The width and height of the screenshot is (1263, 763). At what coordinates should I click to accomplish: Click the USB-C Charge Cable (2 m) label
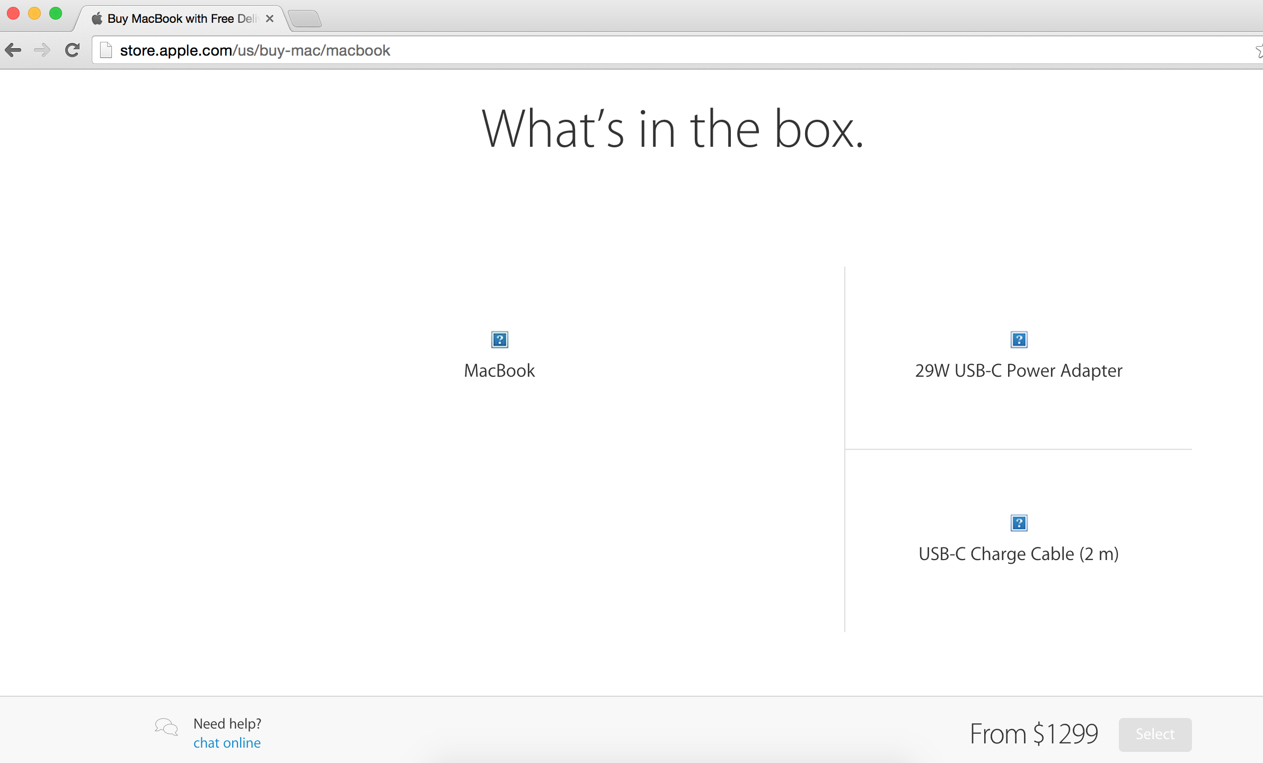click(x=1019, y=554)
